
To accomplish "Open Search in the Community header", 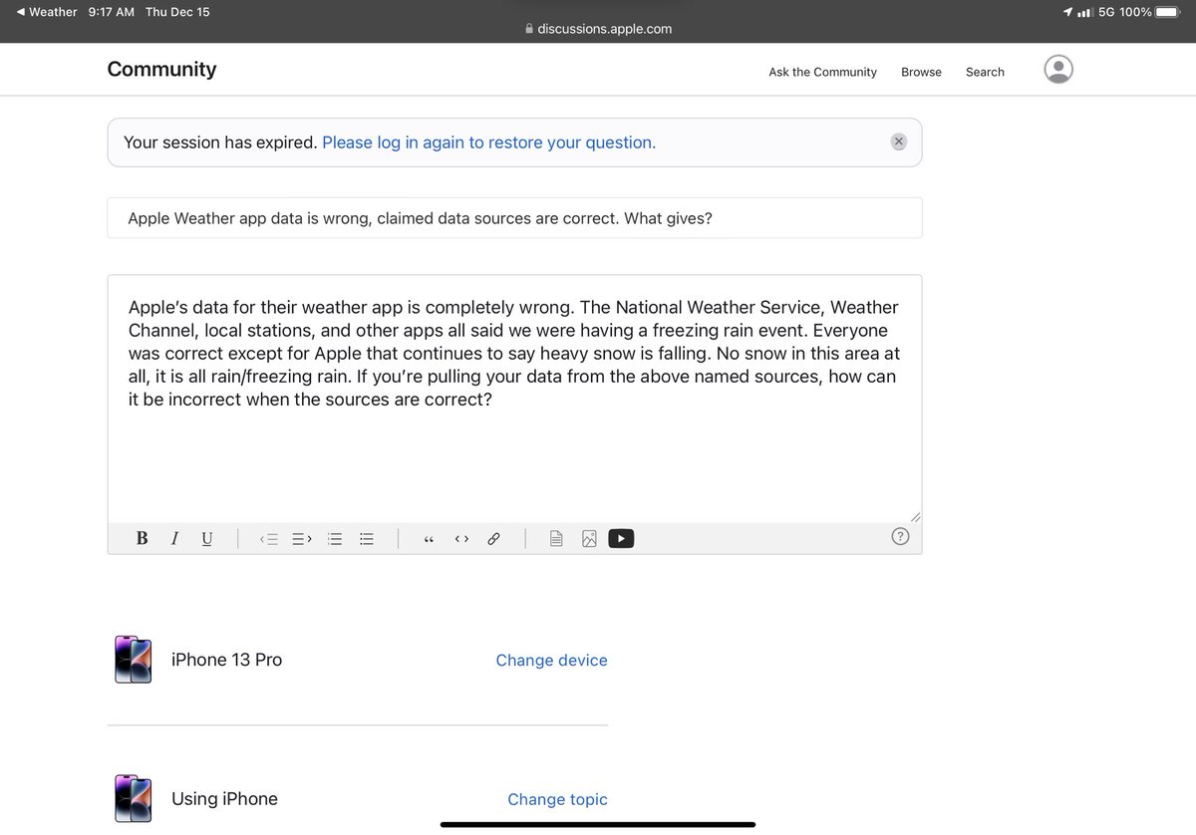I will 985,72.
